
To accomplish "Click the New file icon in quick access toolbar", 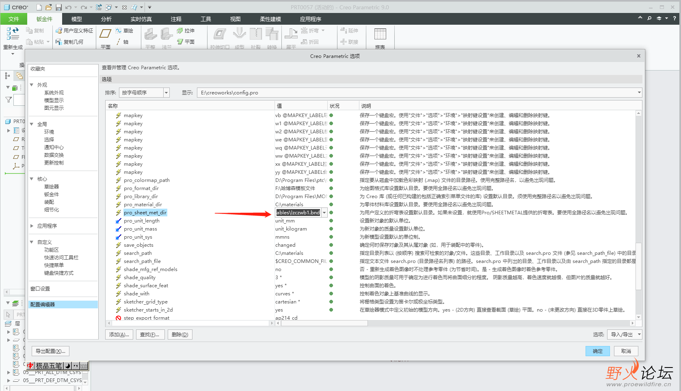I will tap(39, 7).
